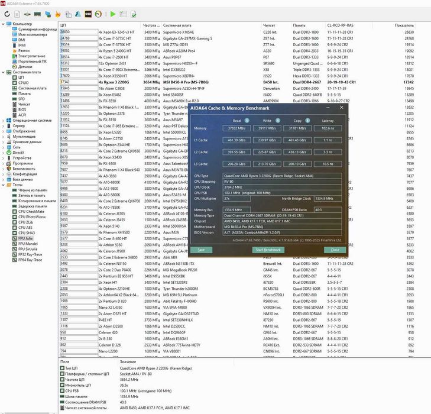Select CPU PhotoWorxx test item

[x=32, y=217]
